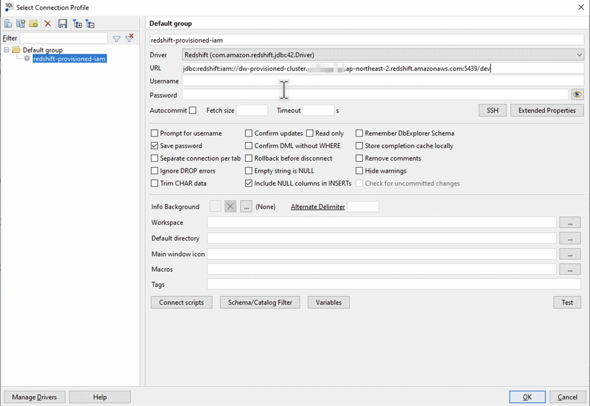Enable Ignore DROP errors
Screen dimensions: 590x406
[x=154, y=171]
